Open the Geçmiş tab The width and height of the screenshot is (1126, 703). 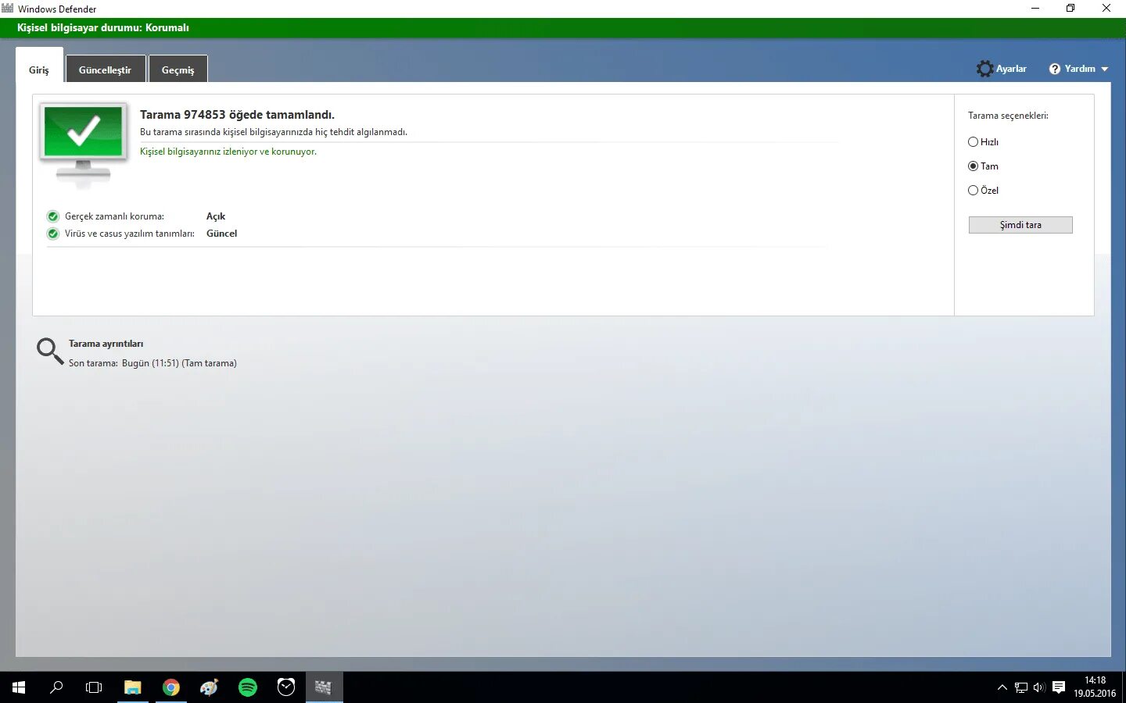pyautogui.click(x=178, y=70)
